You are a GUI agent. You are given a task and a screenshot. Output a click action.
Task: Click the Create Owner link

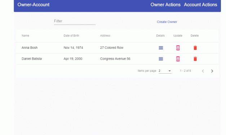pyautogui.click(x=167, y=22)
